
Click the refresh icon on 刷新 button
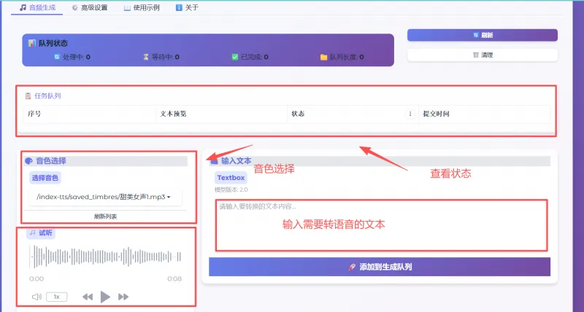pyautogui.click(x=476, y=35)
